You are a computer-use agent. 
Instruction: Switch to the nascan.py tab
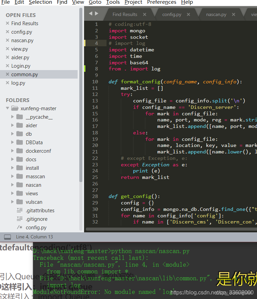tap(216, 15)
